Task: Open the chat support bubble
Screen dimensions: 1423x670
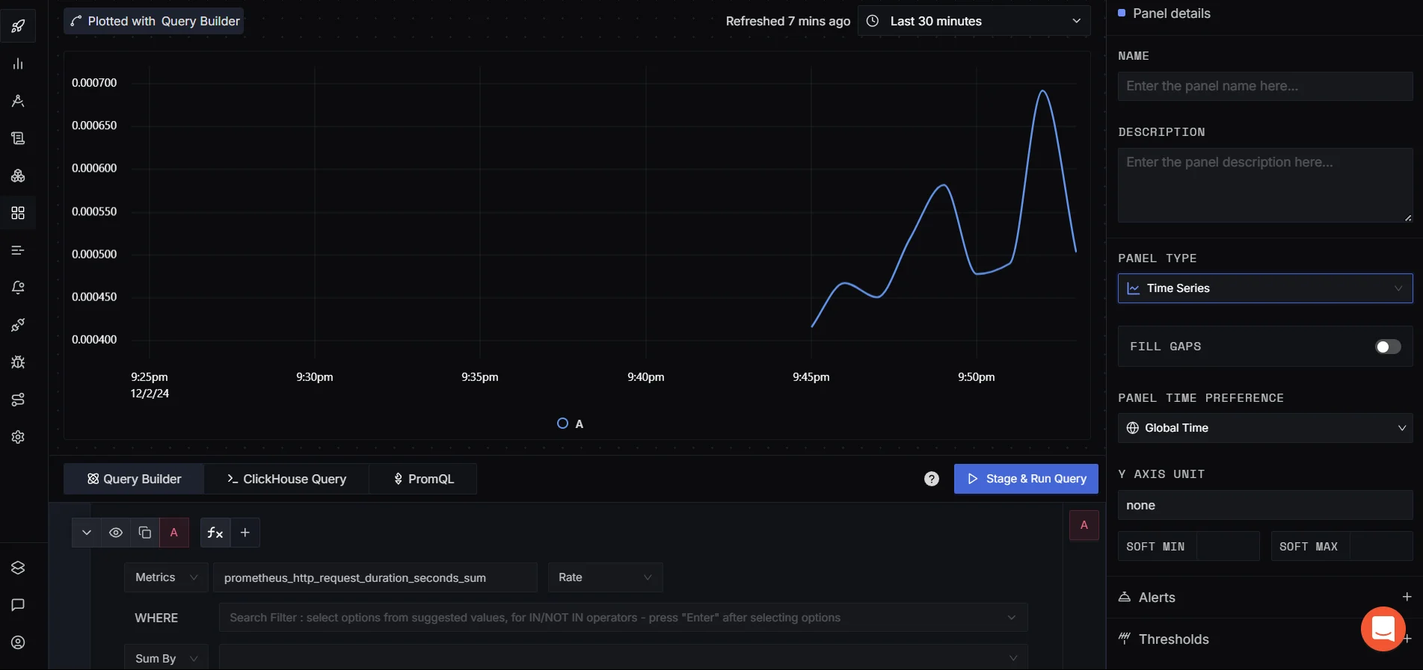Action: (1383, 629)
